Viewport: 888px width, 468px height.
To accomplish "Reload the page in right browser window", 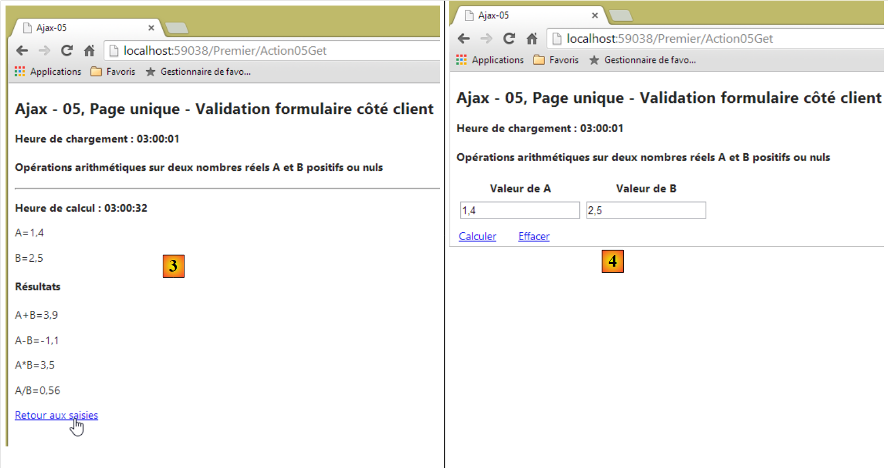I will [509, 39].
